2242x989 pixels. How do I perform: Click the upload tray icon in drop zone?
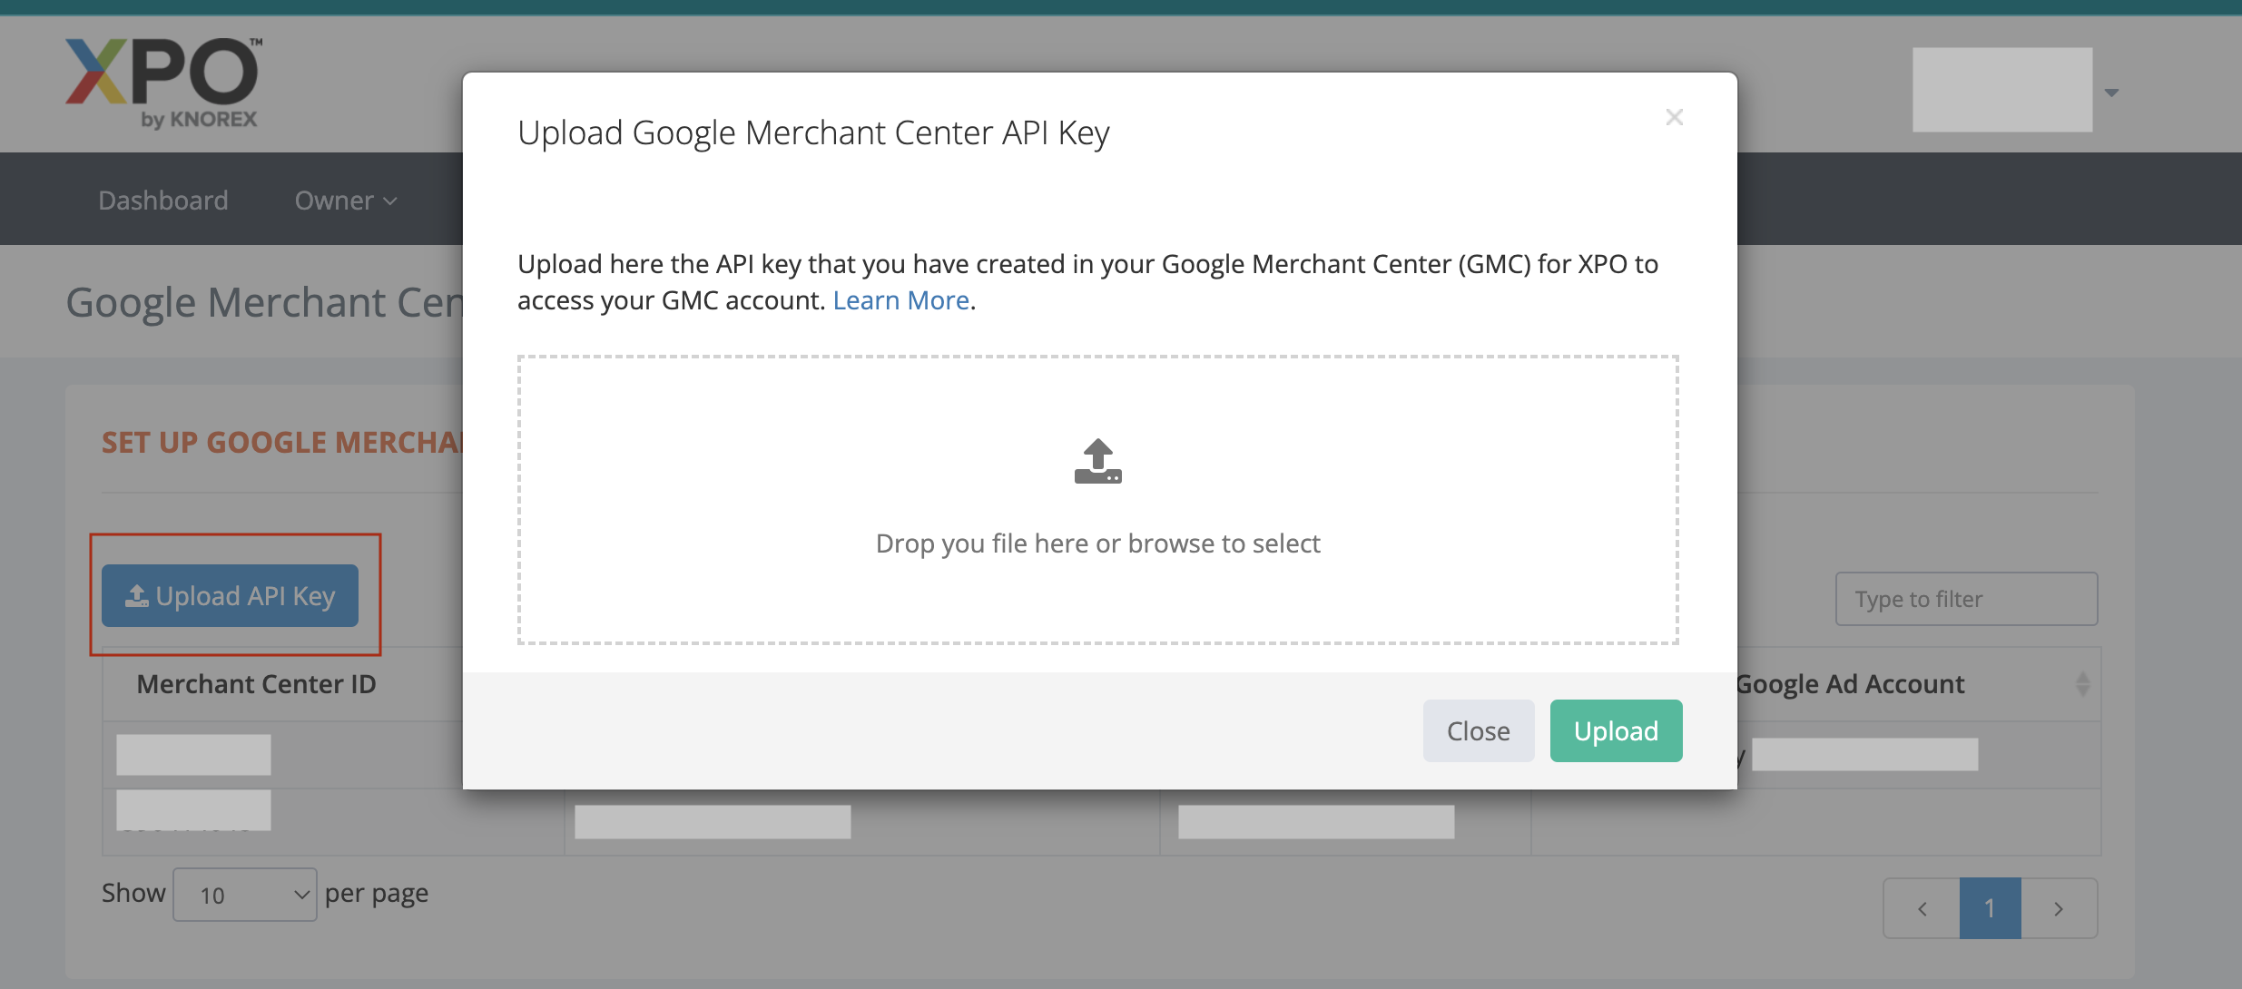pos(1097,462)
